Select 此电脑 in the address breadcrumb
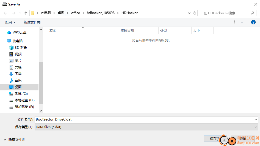Viewport: 260px width, 146px height. (x=46, y=13)
